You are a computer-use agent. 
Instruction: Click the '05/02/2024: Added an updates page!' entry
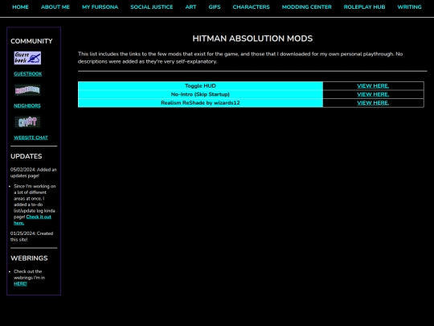tap(34, 173)
